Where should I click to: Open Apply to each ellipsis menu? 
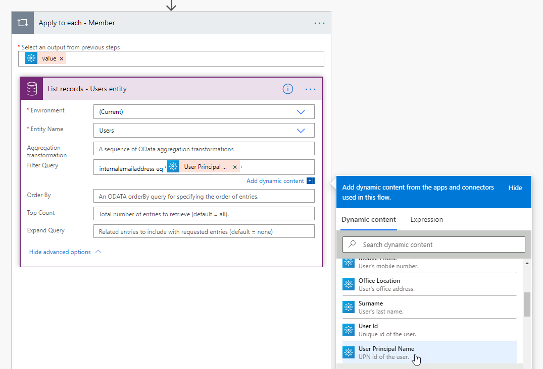320,23
